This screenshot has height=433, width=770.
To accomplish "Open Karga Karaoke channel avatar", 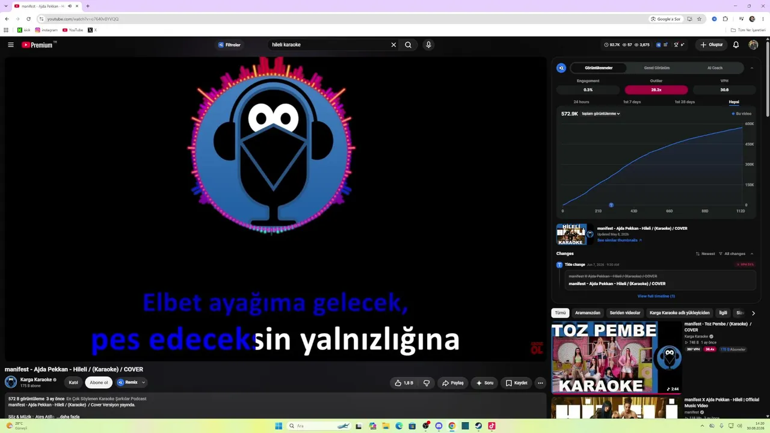I will (x=11, y=382).
